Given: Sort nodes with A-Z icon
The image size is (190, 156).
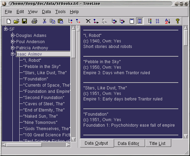Looking at the screenshot, I should (x=168, y=21).
